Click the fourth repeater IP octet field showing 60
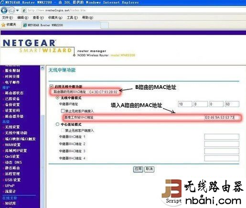This screenshot has width=246, height=208. click(x=232, y=104)
